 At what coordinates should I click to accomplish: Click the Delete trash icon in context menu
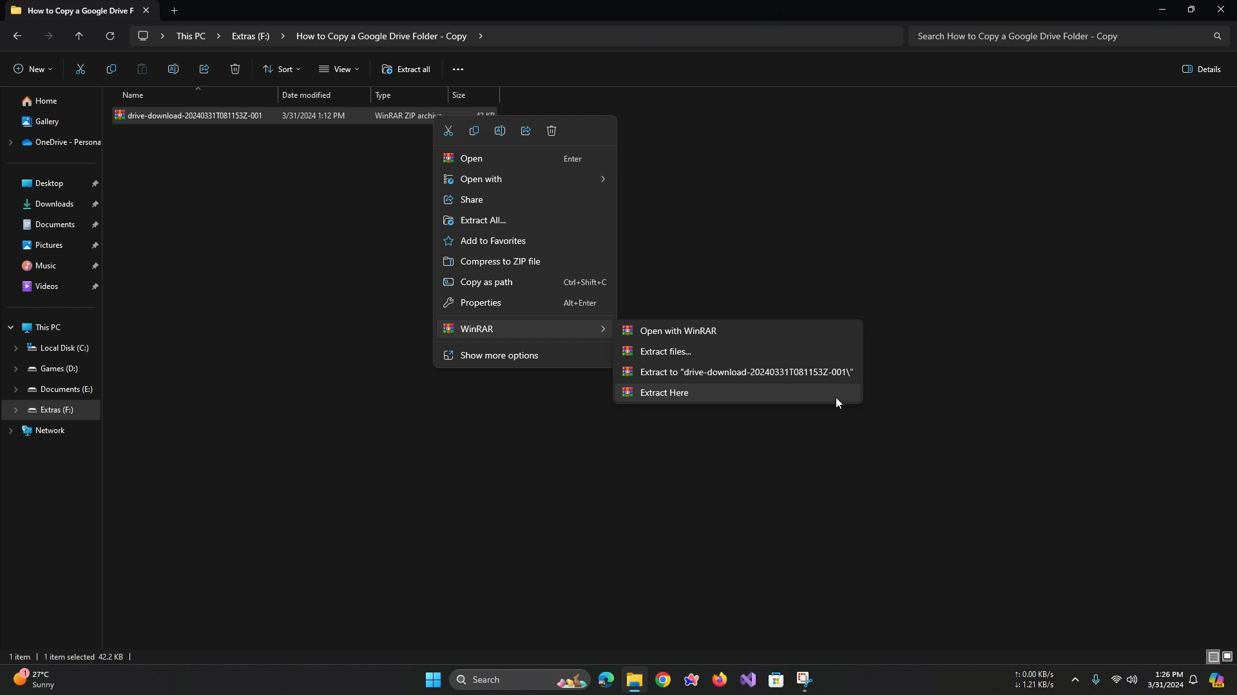551,131
